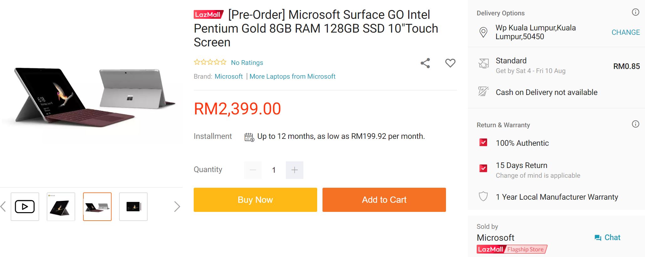Image resolution: width=645 pixels, height=257 pixels.
Task: Show next thumbnails with right chevron
Action: tap(177, 207)
